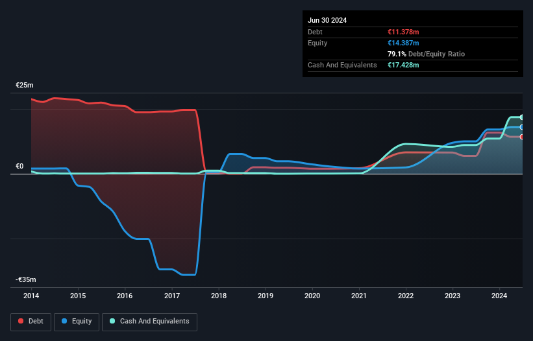This screenshot has width=533, height=341.
Task: Toggle the Debt series legend button
Action: tap(31, 322)
